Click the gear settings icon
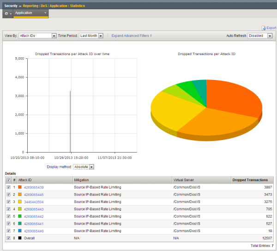277x251 pixels. coord(7,13)
